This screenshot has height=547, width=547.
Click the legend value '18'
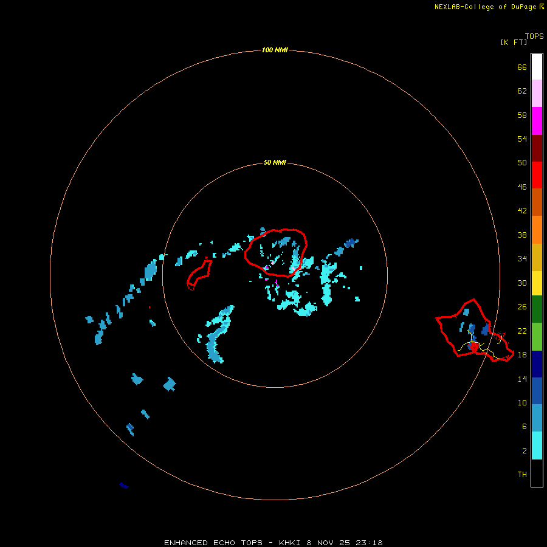pos(522,354)
